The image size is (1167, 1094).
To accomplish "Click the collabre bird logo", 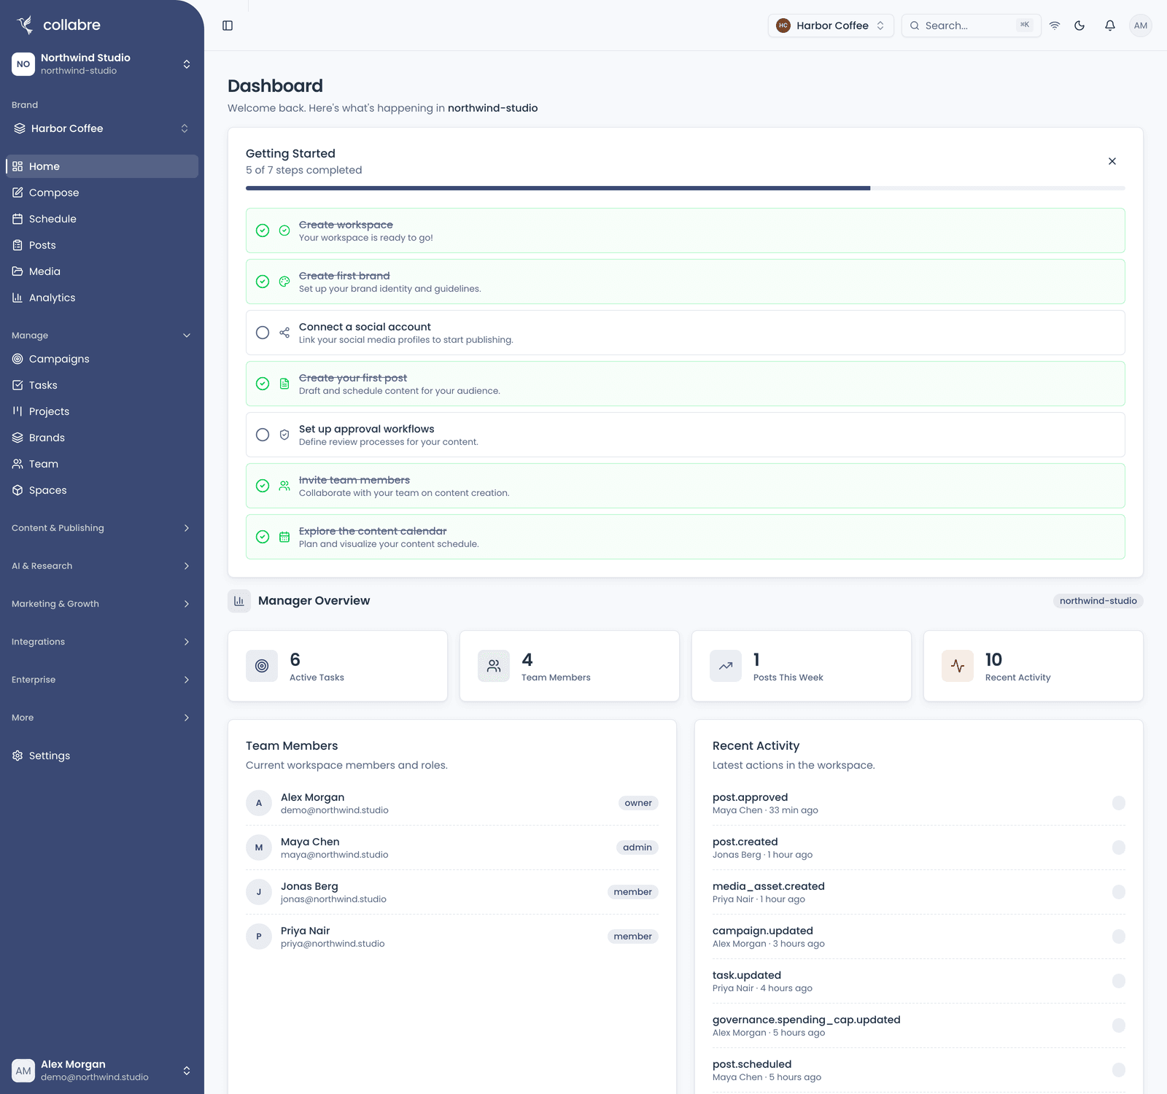I will 26,25.
